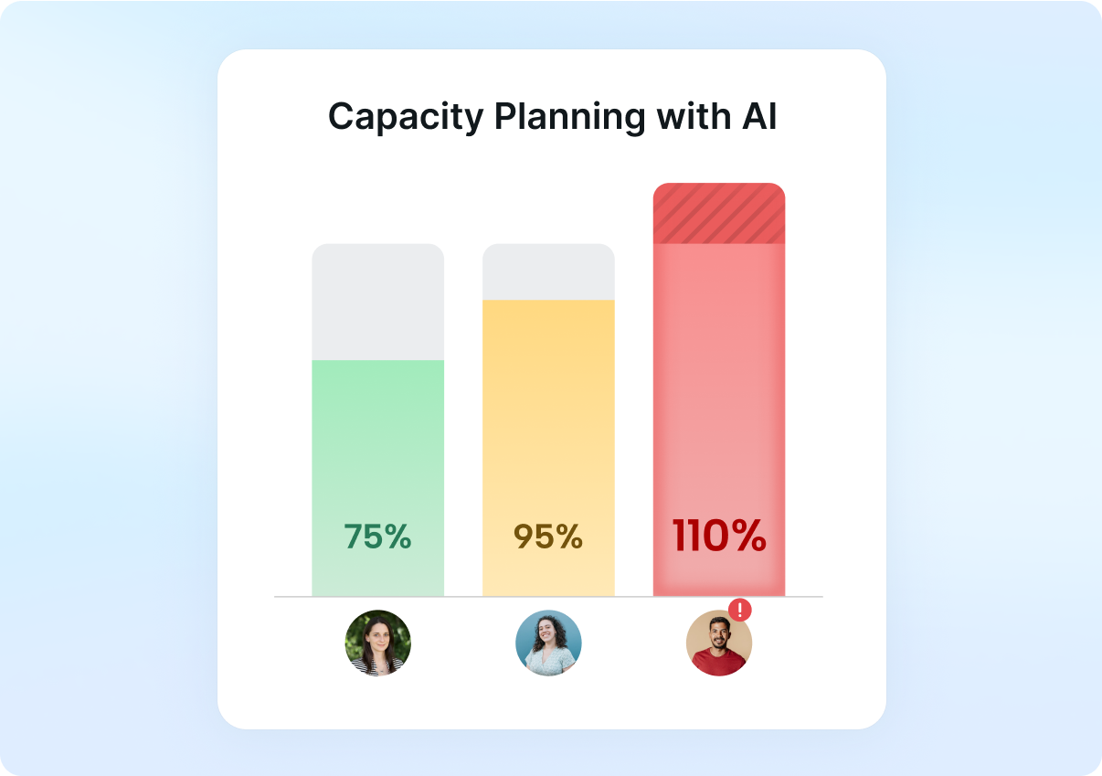Click the red exclamation alert badge
Viewport: 1102px width, 776px height.
[x=740, y=610]
